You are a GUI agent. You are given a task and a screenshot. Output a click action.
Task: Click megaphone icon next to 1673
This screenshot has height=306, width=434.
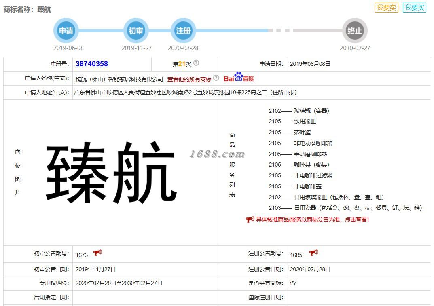(x=97, y=253)
